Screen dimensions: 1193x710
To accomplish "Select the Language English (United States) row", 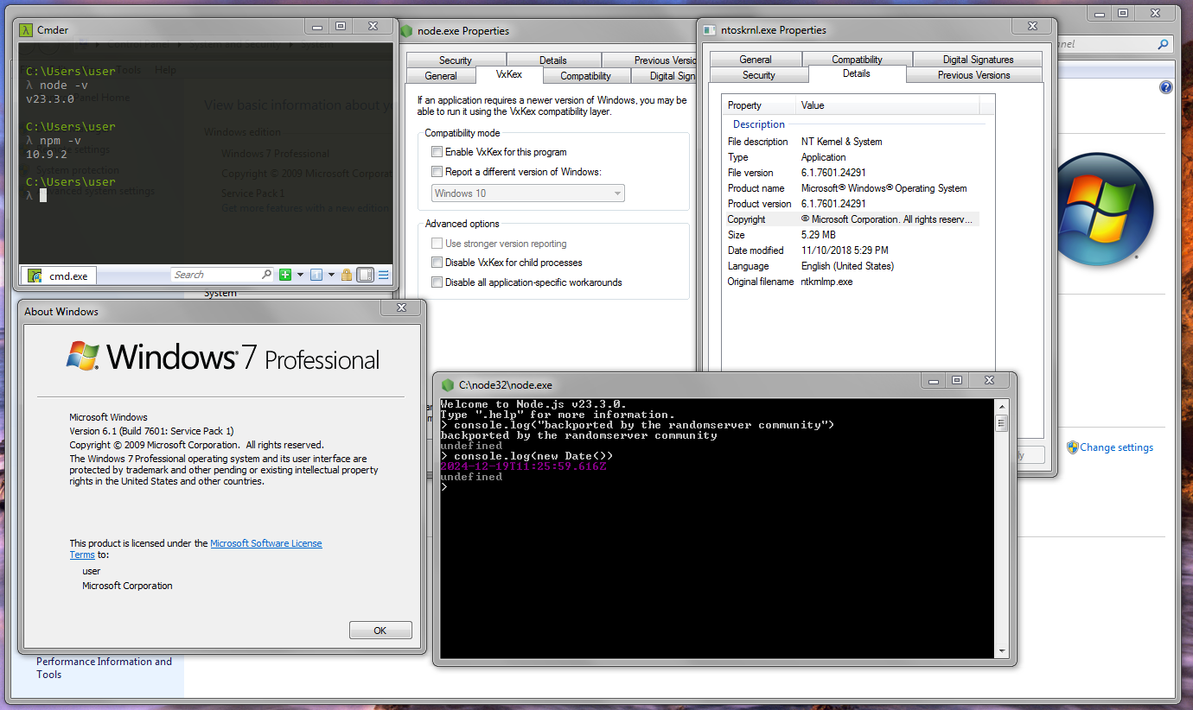I will tap(852, 266).
